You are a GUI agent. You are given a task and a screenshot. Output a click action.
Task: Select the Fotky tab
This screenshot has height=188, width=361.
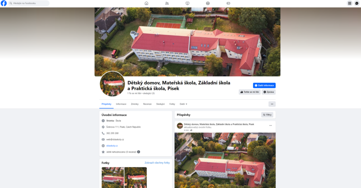tap(172, 104)
